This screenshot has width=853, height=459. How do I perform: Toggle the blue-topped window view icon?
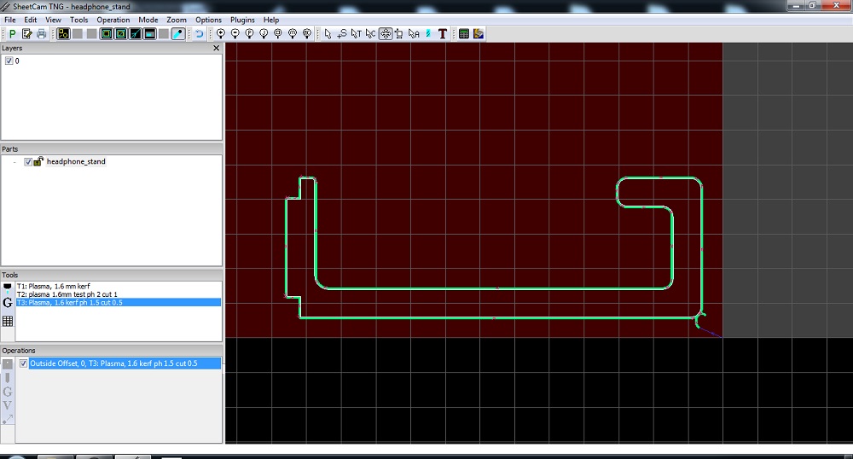pyautogui.click(x=149, y=34)
